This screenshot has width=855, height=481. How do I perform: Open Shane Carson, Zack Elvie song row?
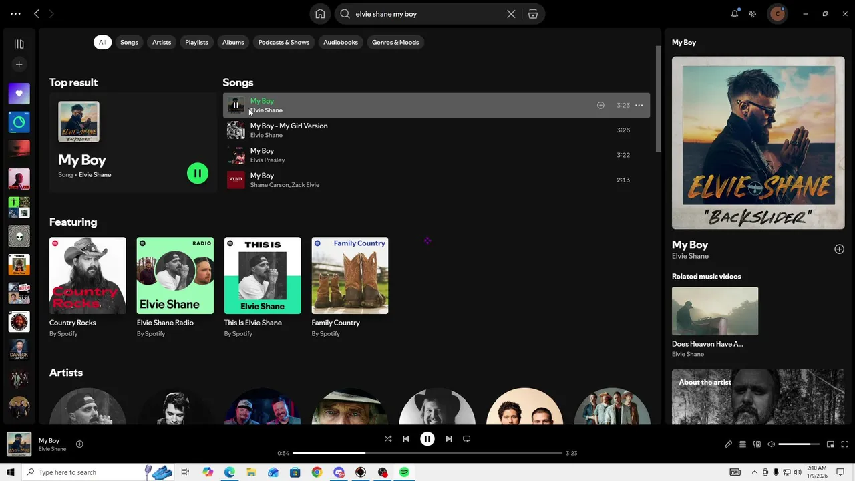click(436, 180)
